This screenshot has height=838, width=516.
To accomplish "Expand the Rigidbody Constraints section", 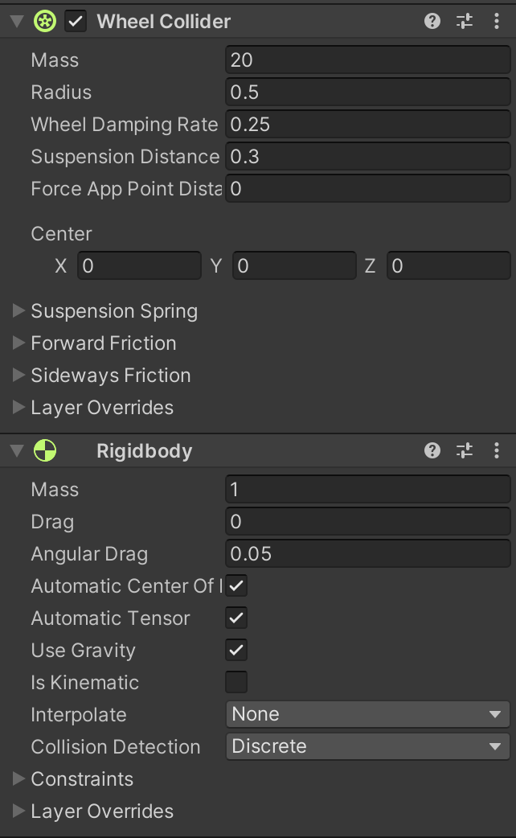I will [x=18, y=778].
